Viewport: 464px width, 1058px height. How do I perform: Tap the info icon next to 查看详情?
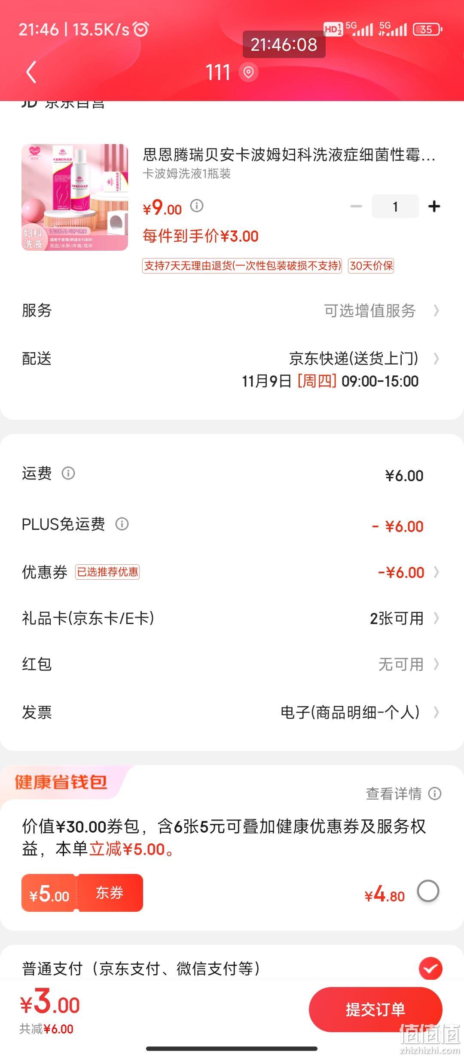click(x=435, y=793)
